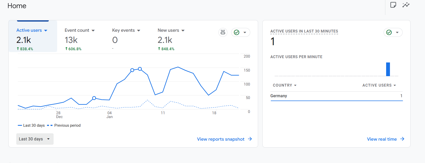
Task: Click the 838.4% change under Active users
Action: pos(25,49)
